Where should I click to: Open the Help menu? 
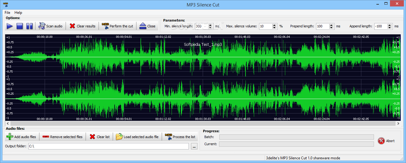(18, 13)
